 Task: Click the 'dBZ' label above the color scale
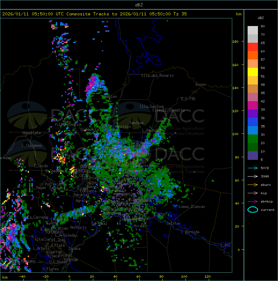click(x=261, y=18)
